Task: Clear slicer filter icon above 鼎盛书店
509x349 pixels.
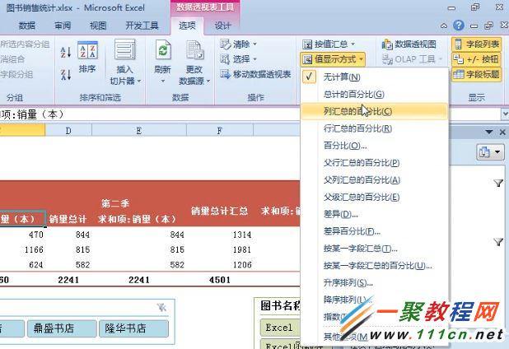Action: (x=161, y=307)
